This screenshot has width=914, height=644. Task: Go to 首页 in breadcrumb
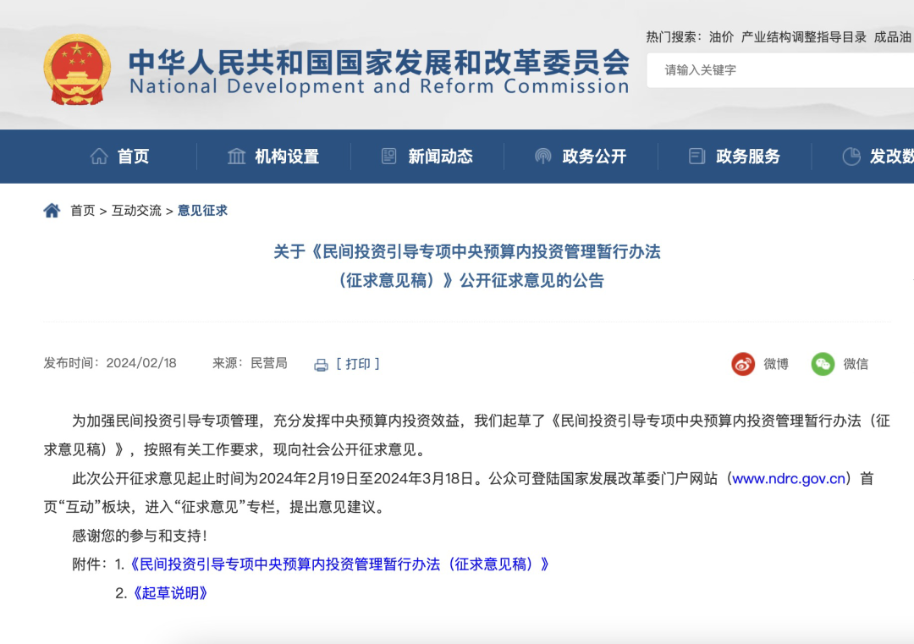tap(83, 211)
